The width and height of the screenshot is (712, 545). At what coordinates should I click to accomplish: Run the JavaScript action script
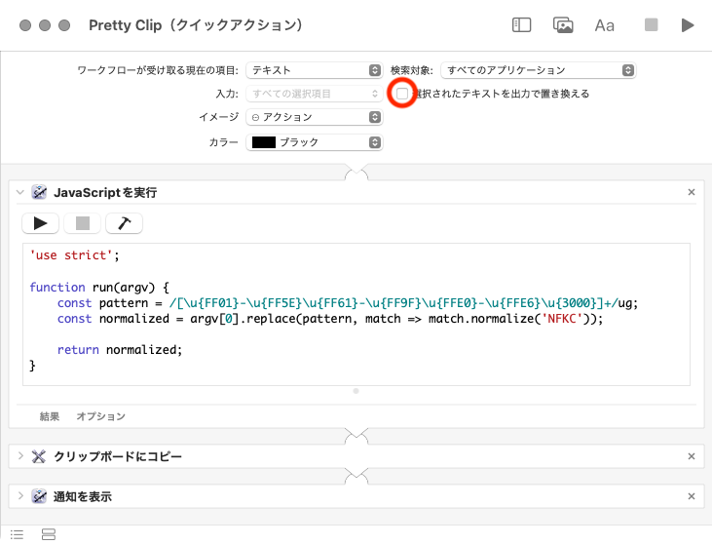point(40,223)
